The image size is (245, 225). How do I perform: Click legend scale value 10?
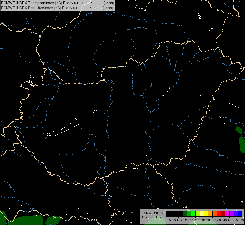(174, 220)
